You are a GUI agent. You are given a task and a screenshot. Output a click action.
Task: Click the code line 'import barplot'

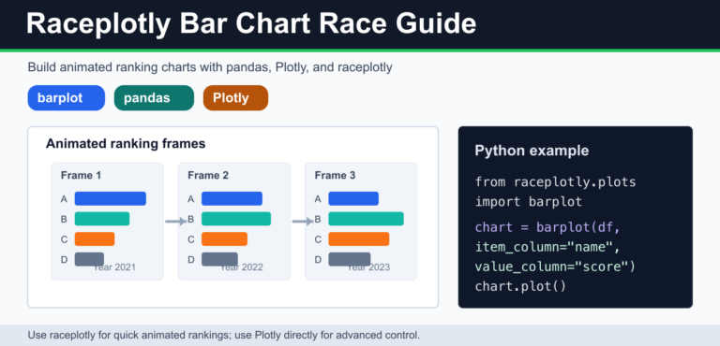(x=529, y=202)
